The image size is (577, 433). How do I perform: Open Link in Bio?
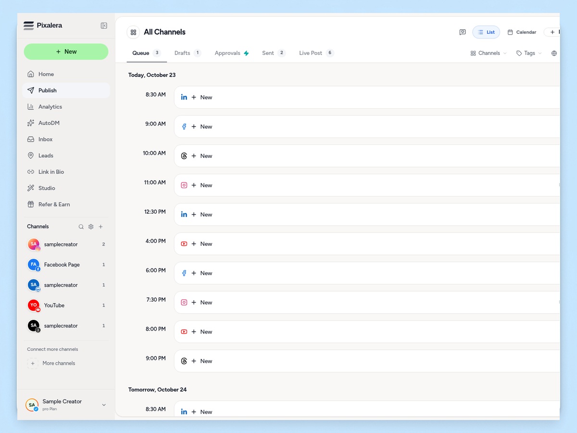(x=66, y=172)
